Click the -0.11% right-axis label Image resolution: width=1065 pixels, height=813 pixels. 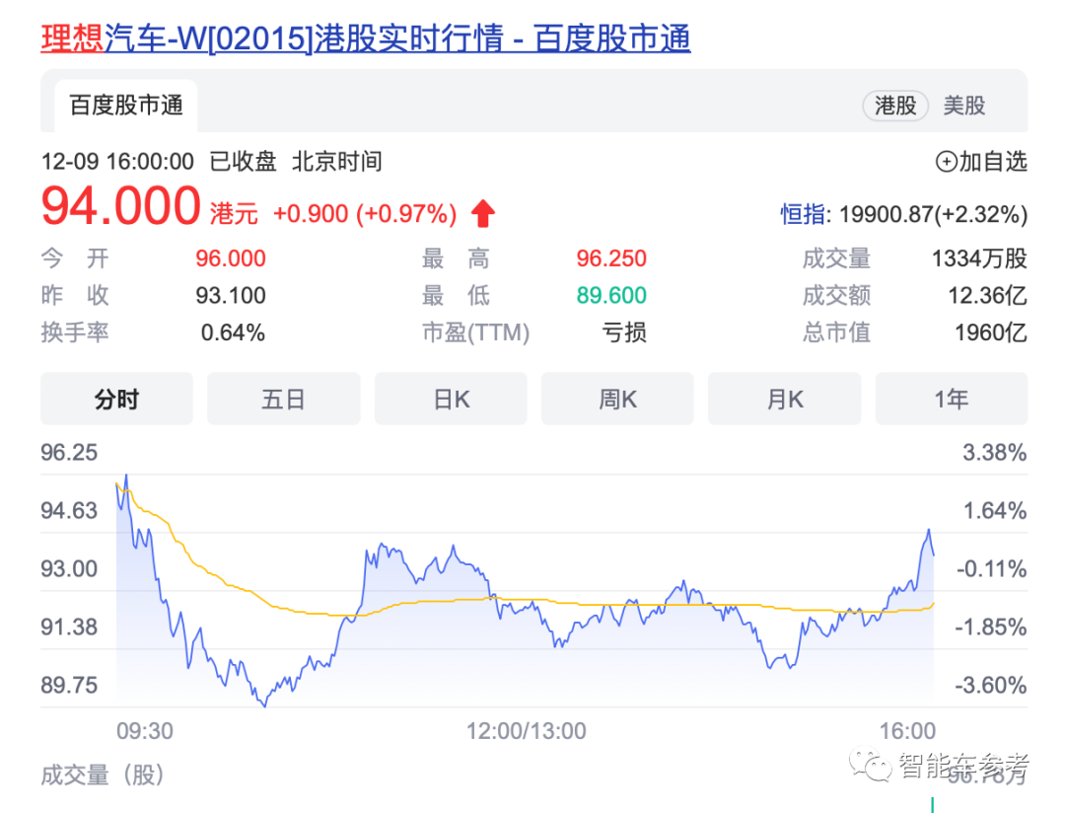click(992, 568)
